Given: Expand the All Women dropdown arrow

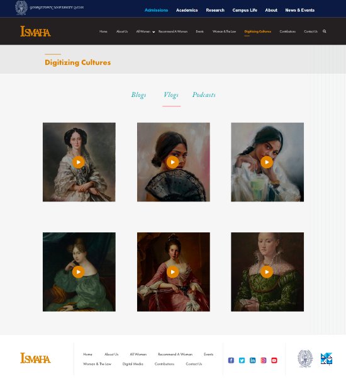Looking at the screenshot, I should tap(153, 32).
